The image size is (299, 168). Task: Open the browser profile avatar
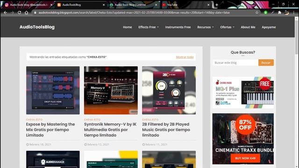point(286,13)
